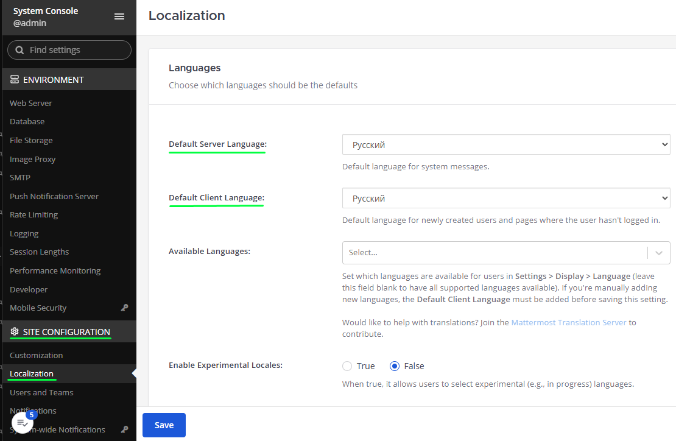Viewport: 676px width, 441px height.
Task: Open the Default Client Language dropdown
Action: point(506,198)
